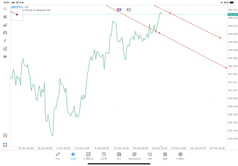The height and width of the screenshot is (166, 238).
Task: Open the News (ข่าว) tab
Action: (x=119, y=156)
